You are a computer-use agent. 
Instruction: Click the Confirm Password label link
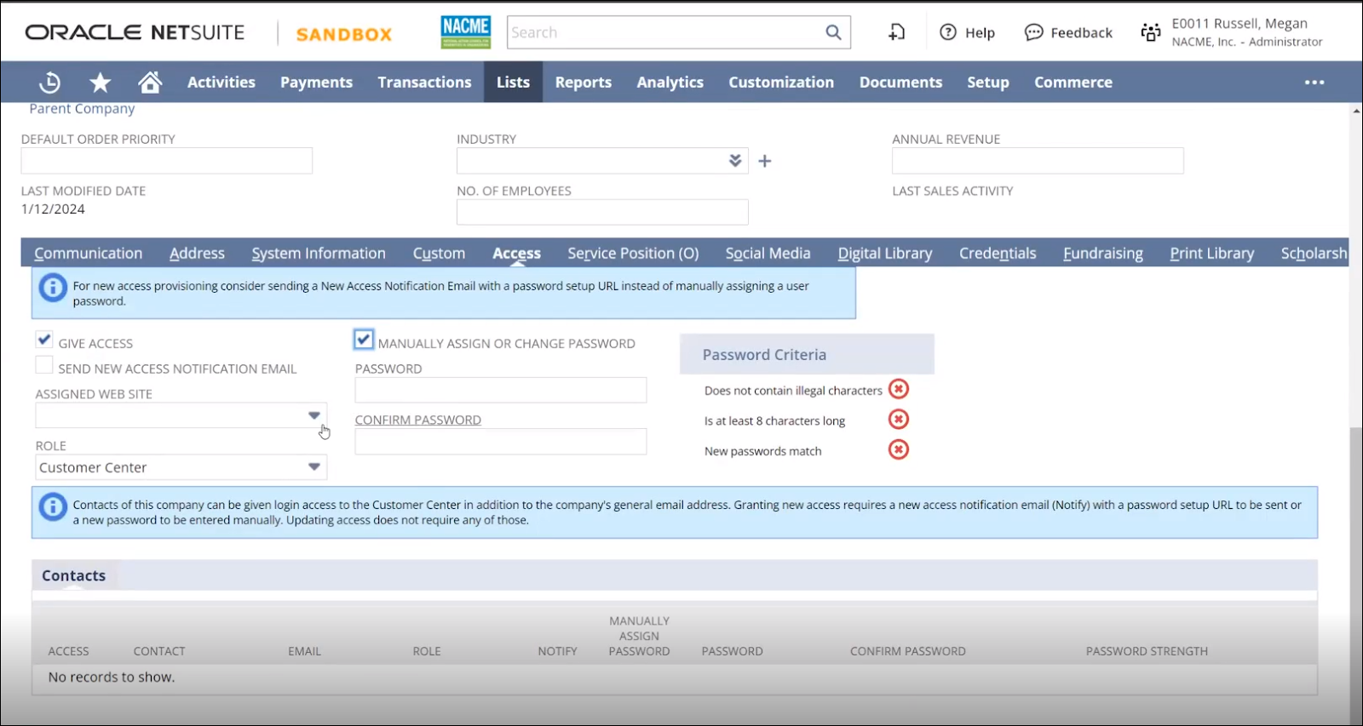[417, 420]
